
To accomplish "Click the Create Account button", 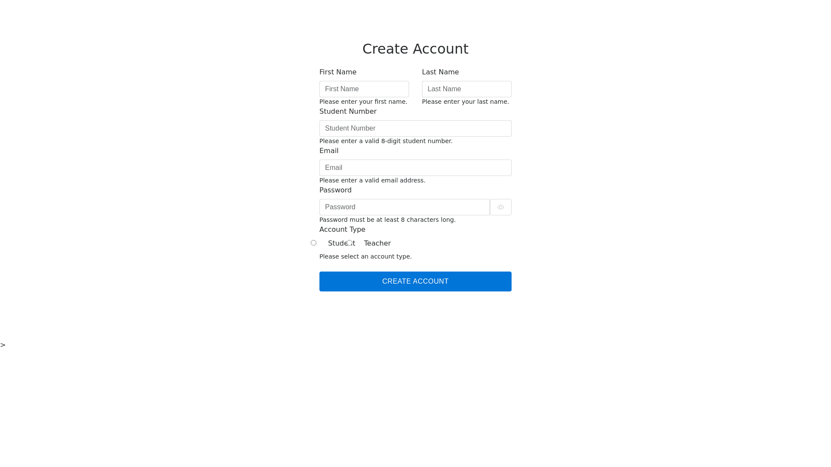I will [x=415, y=281].
